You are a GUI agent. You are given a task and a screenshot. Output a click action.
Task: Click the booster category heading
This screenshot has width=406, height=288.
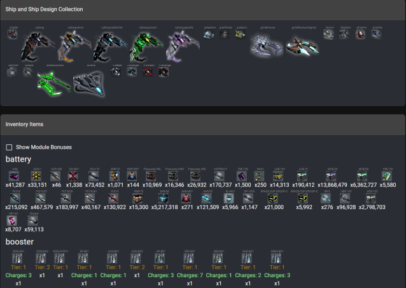point(20,242)
